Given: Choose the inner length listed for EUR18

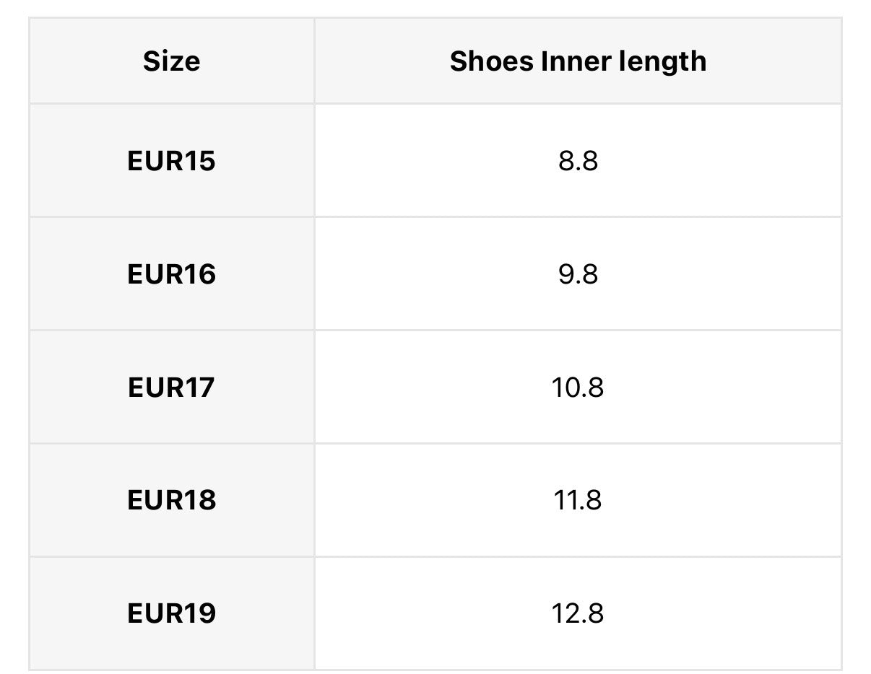Looking at the screenshot, I should tap(578, 500).
